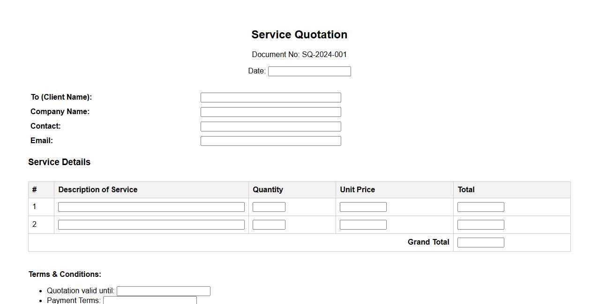Click the Payment Terms input field
The width and height of the screenshot is (599, 304).
point(150,300)
